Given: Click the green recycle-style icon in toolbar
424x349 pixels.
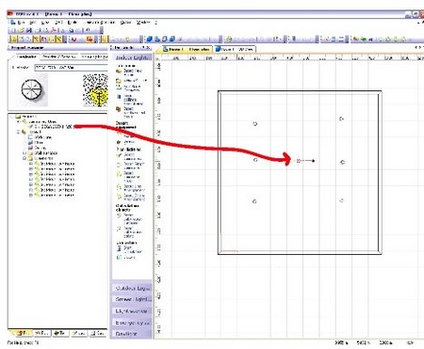Looking at the screenshot, I should click(x=229, y=39).
